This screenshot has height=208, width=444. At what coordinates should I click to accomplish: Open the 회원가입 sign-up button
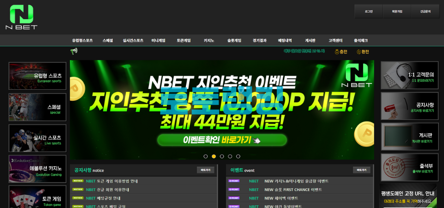pos(397,12)
